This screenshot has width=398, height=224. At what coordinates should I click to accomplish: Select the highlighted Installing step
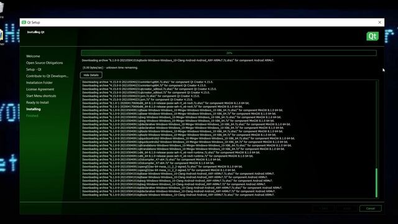click(33, 109)
